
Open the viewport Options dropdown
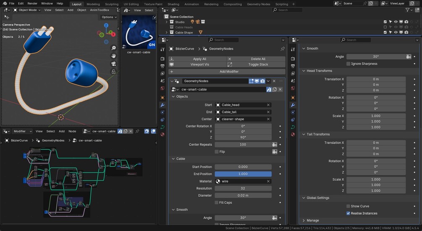pyautogui.click(x=109, y=17)
